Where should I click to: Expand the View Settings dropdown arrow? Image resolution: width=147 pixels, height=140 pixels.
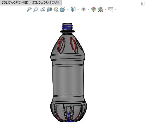116,9
